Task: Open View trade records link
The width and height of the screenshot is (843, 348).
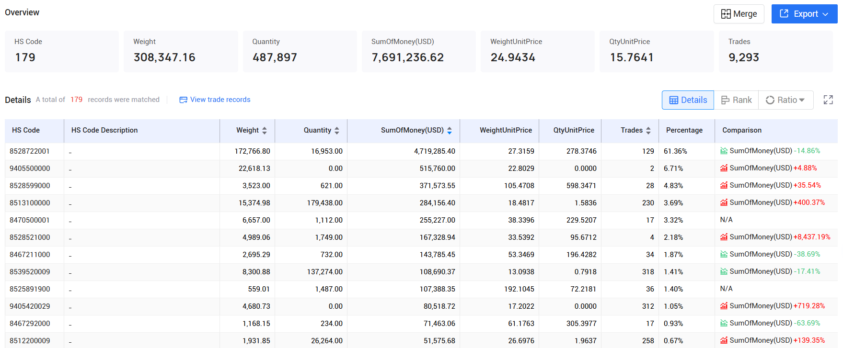Action: (220, 100)
